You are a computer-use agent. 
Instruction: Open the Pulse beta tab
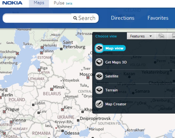[62, 3]
